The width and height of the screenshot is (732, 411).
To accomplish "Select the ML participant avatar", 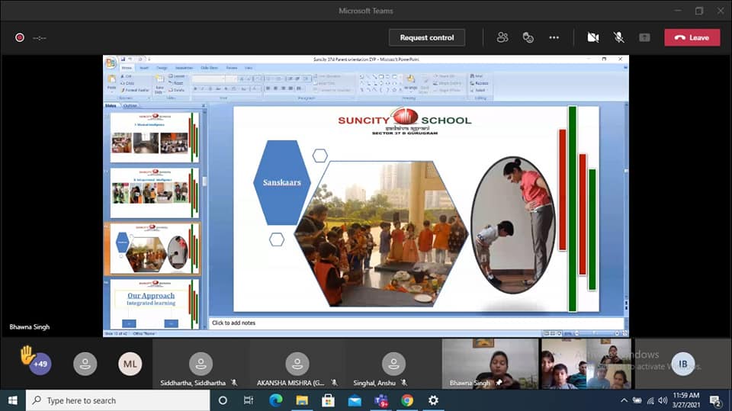I will pyautogui.click(x=130, y=364).
